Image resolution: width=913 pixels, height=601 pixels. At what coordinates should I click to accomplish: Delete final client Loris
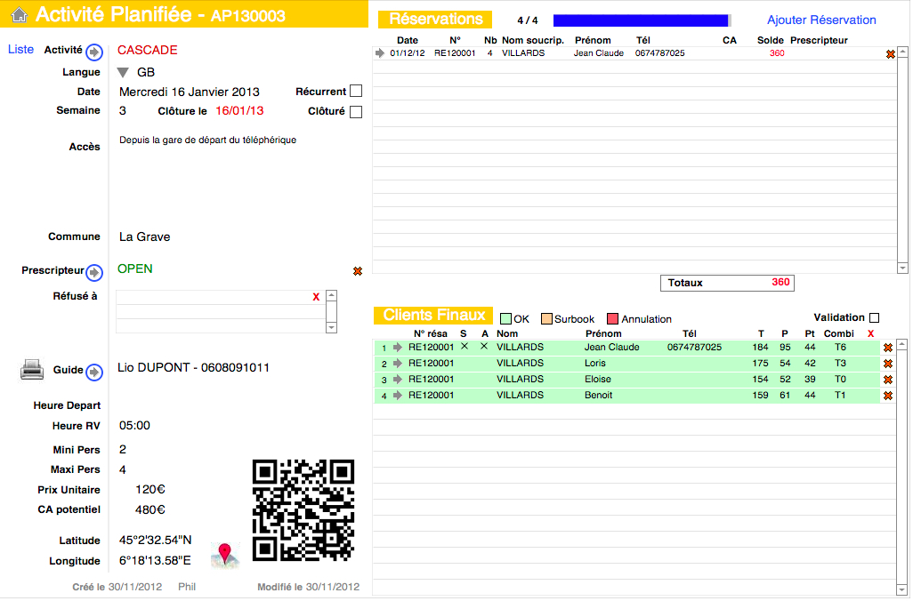point(888,364)
